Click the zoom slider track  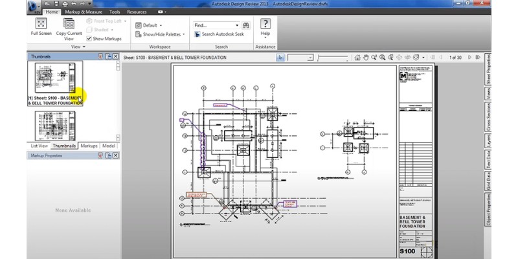[x=333, y=58]
